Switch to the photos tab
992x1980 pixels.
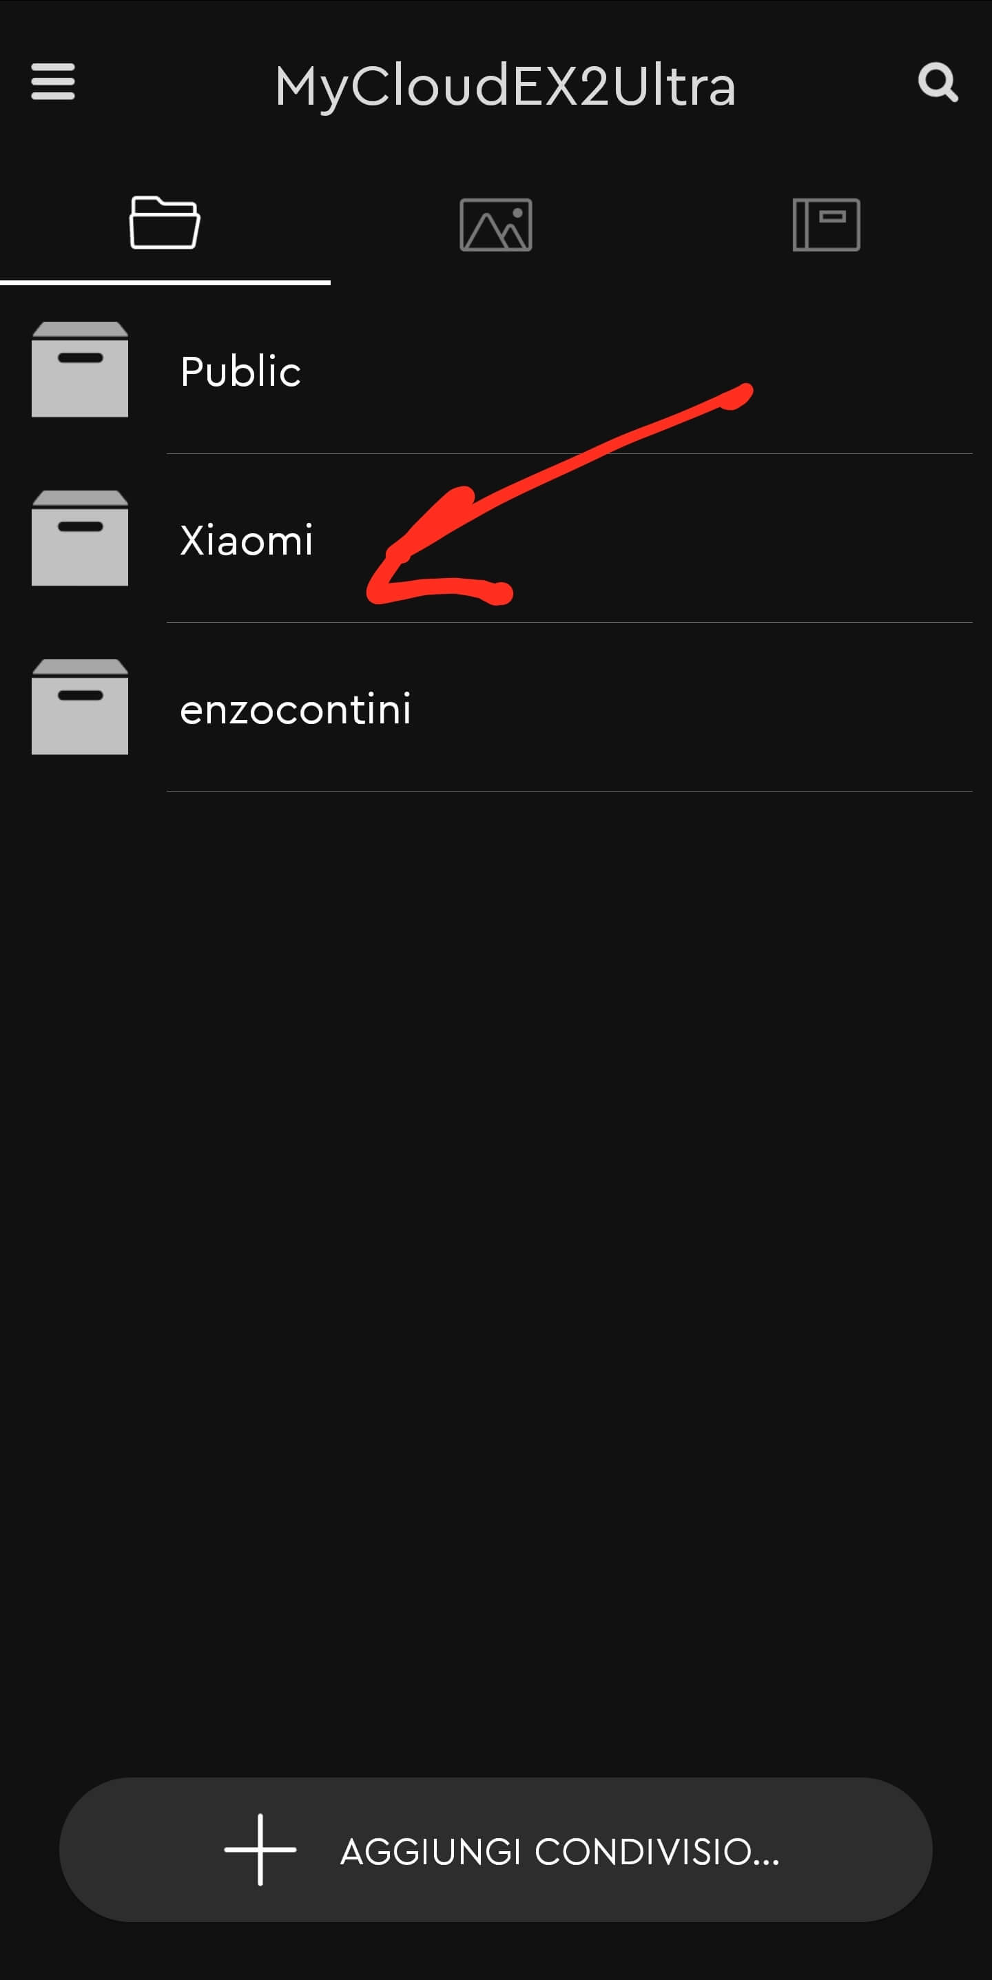tap(495, 225)
